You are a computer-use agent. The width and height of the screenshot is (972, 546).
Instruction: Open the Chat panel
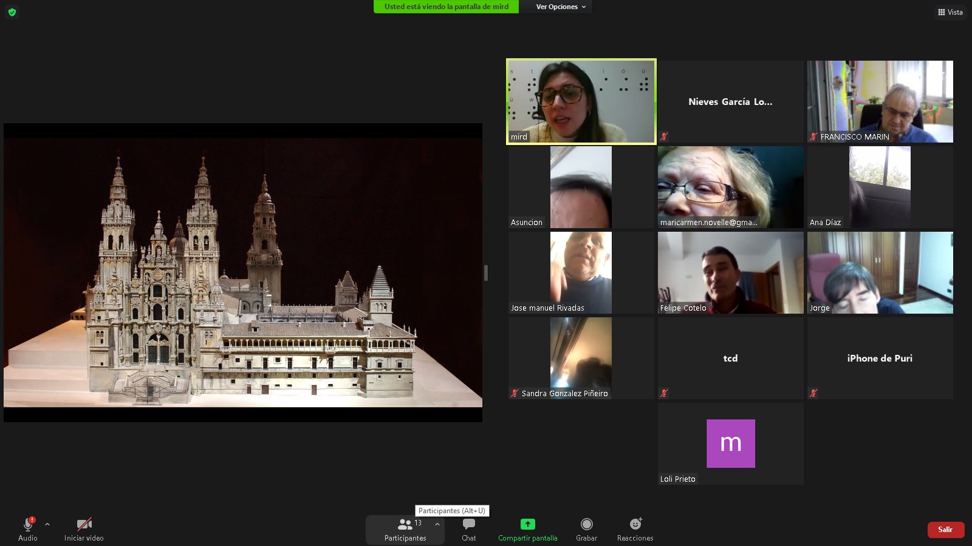click(468, 529)
